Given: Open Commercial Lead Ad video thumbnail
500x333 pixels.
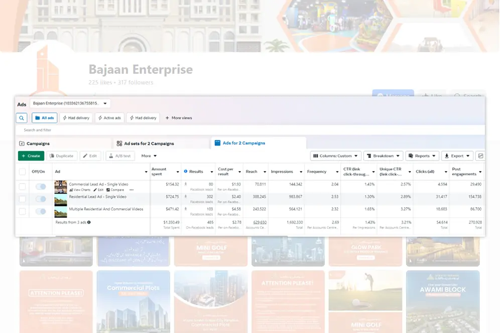Looking at the screenshot, I should tap(61, 187).
